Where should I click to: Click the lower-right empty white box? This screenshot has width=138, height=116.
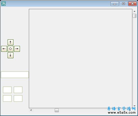click(18, 98)
